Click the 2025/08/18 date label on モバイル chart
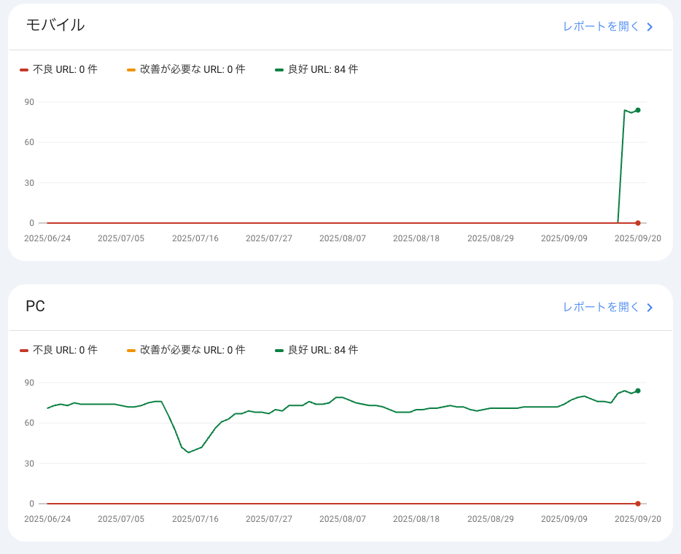Viewport: 681px width, 554px height. tap(416, 238)
